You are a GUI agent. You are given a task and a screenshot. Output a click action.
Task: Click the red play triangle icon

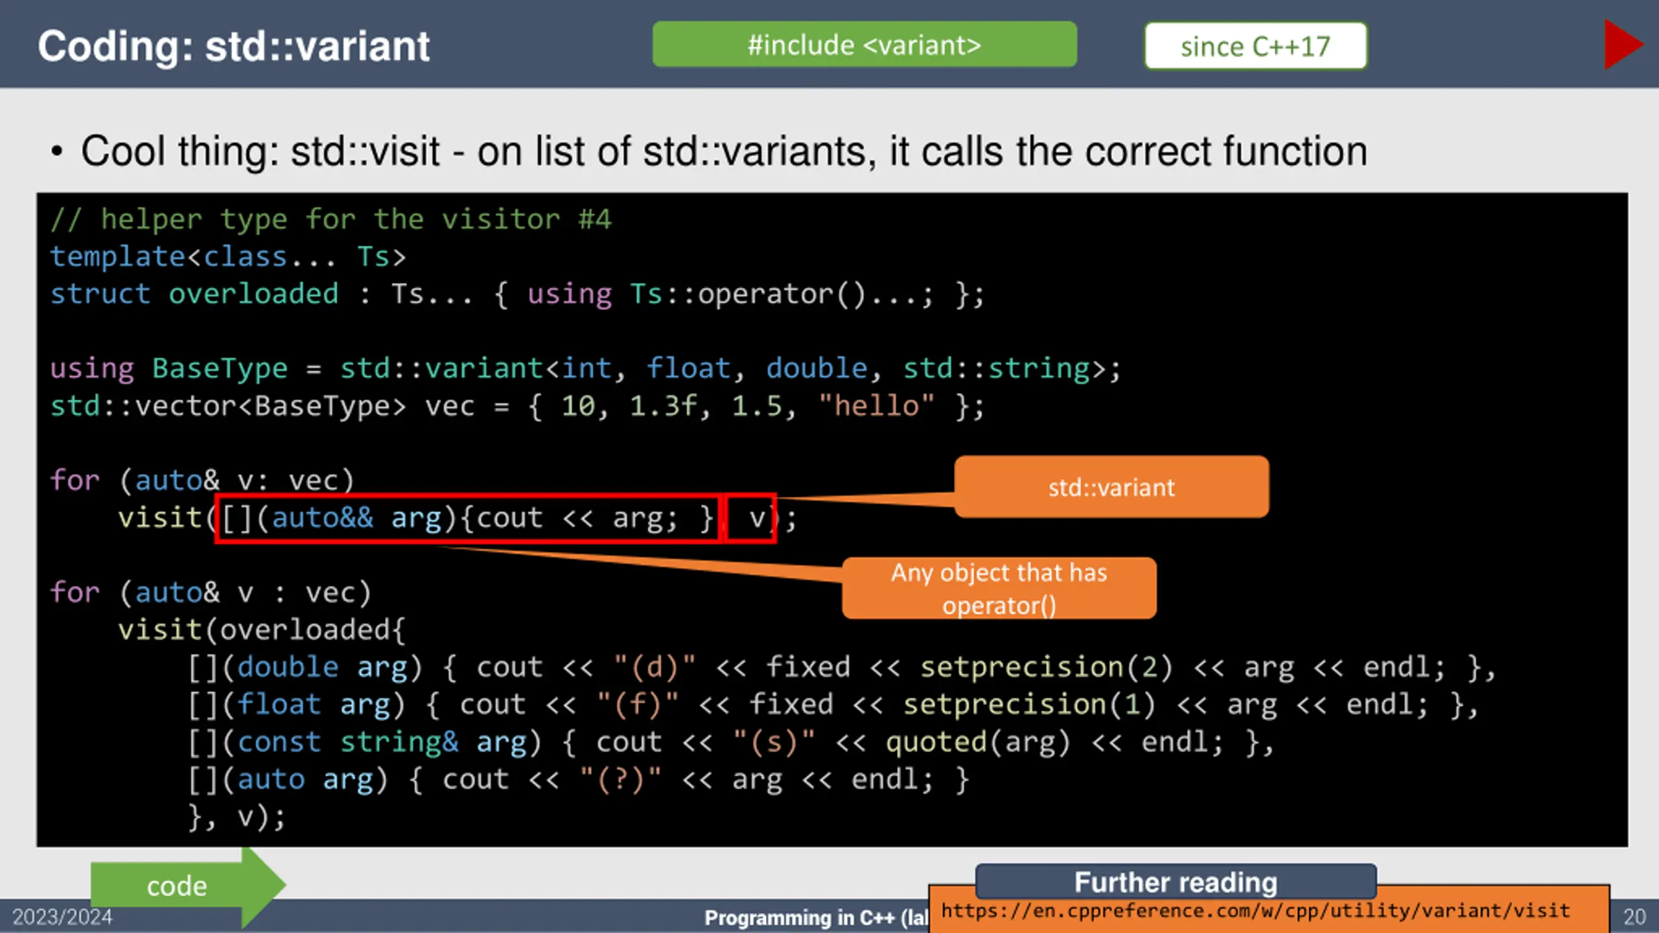1623,45
